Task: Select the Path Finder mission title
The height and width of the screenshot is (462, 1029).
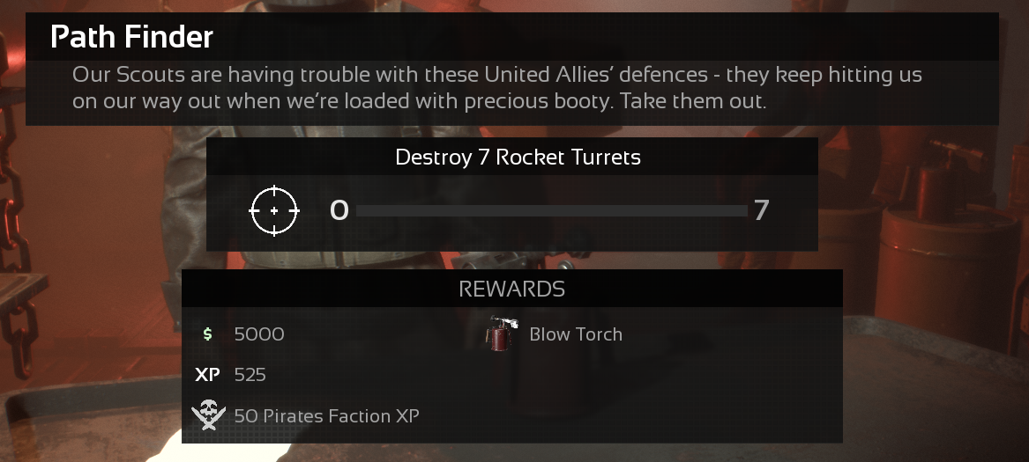Action: [x=132, y=37]
